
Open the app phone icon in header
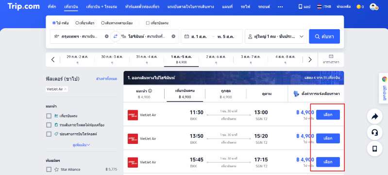pos(300,7)
